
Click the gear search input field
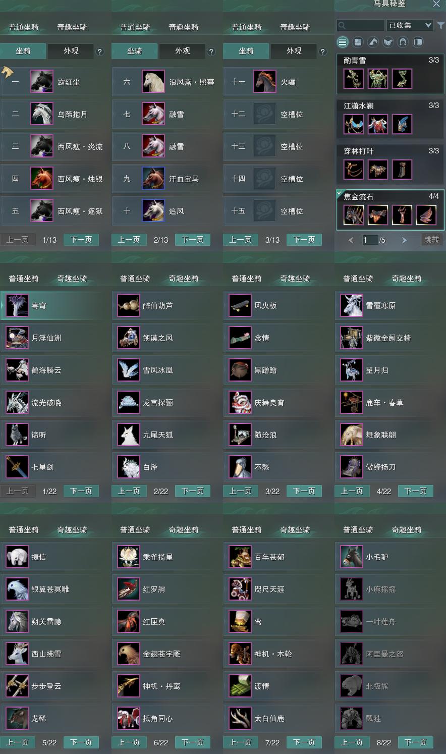[361, 25]
